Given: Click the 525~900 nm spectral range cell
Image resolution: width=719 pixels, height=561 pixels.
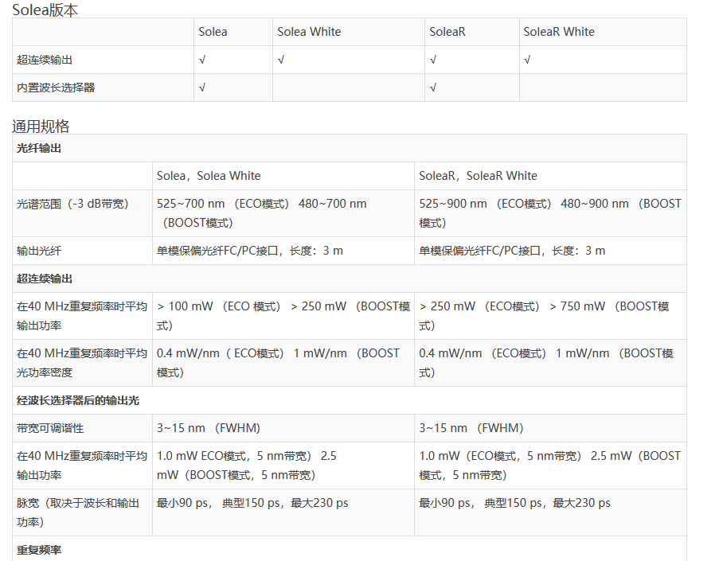Looking at the screenshot, I should [549, 212].
